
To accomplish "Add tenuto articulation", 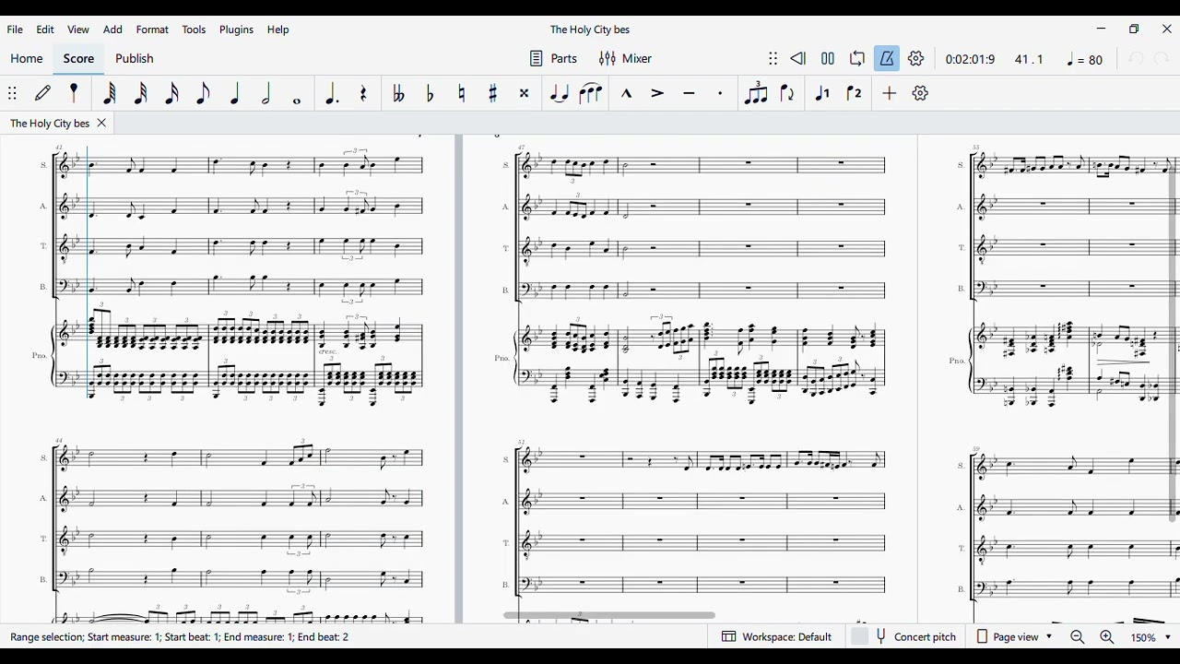I will [689, 93].
